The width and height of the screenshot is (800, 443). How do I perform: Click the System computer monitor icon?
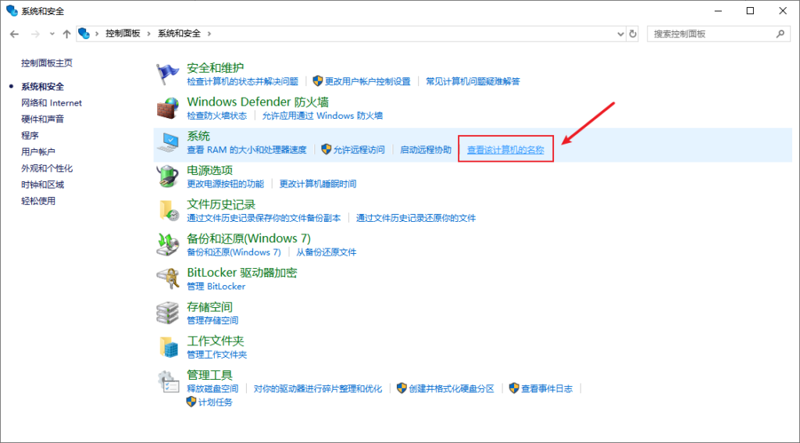pyautogui.click(x=169, y=142)
